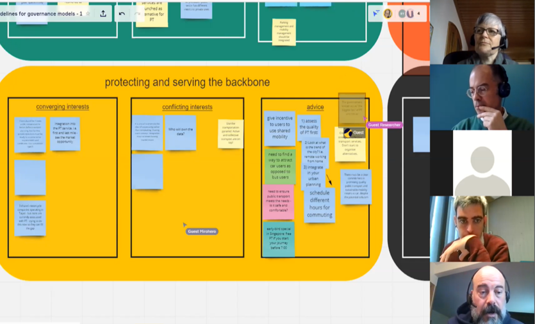
Task: Open the bearded bald man's video tile
Action: pos(482,293)
